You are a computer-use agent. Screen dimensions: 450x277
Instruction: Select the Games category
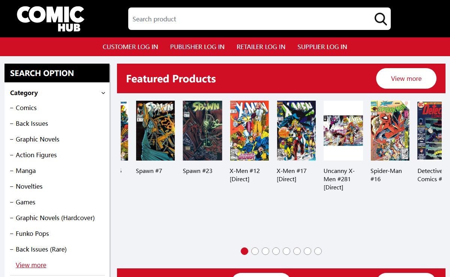[x=25, y=202]
